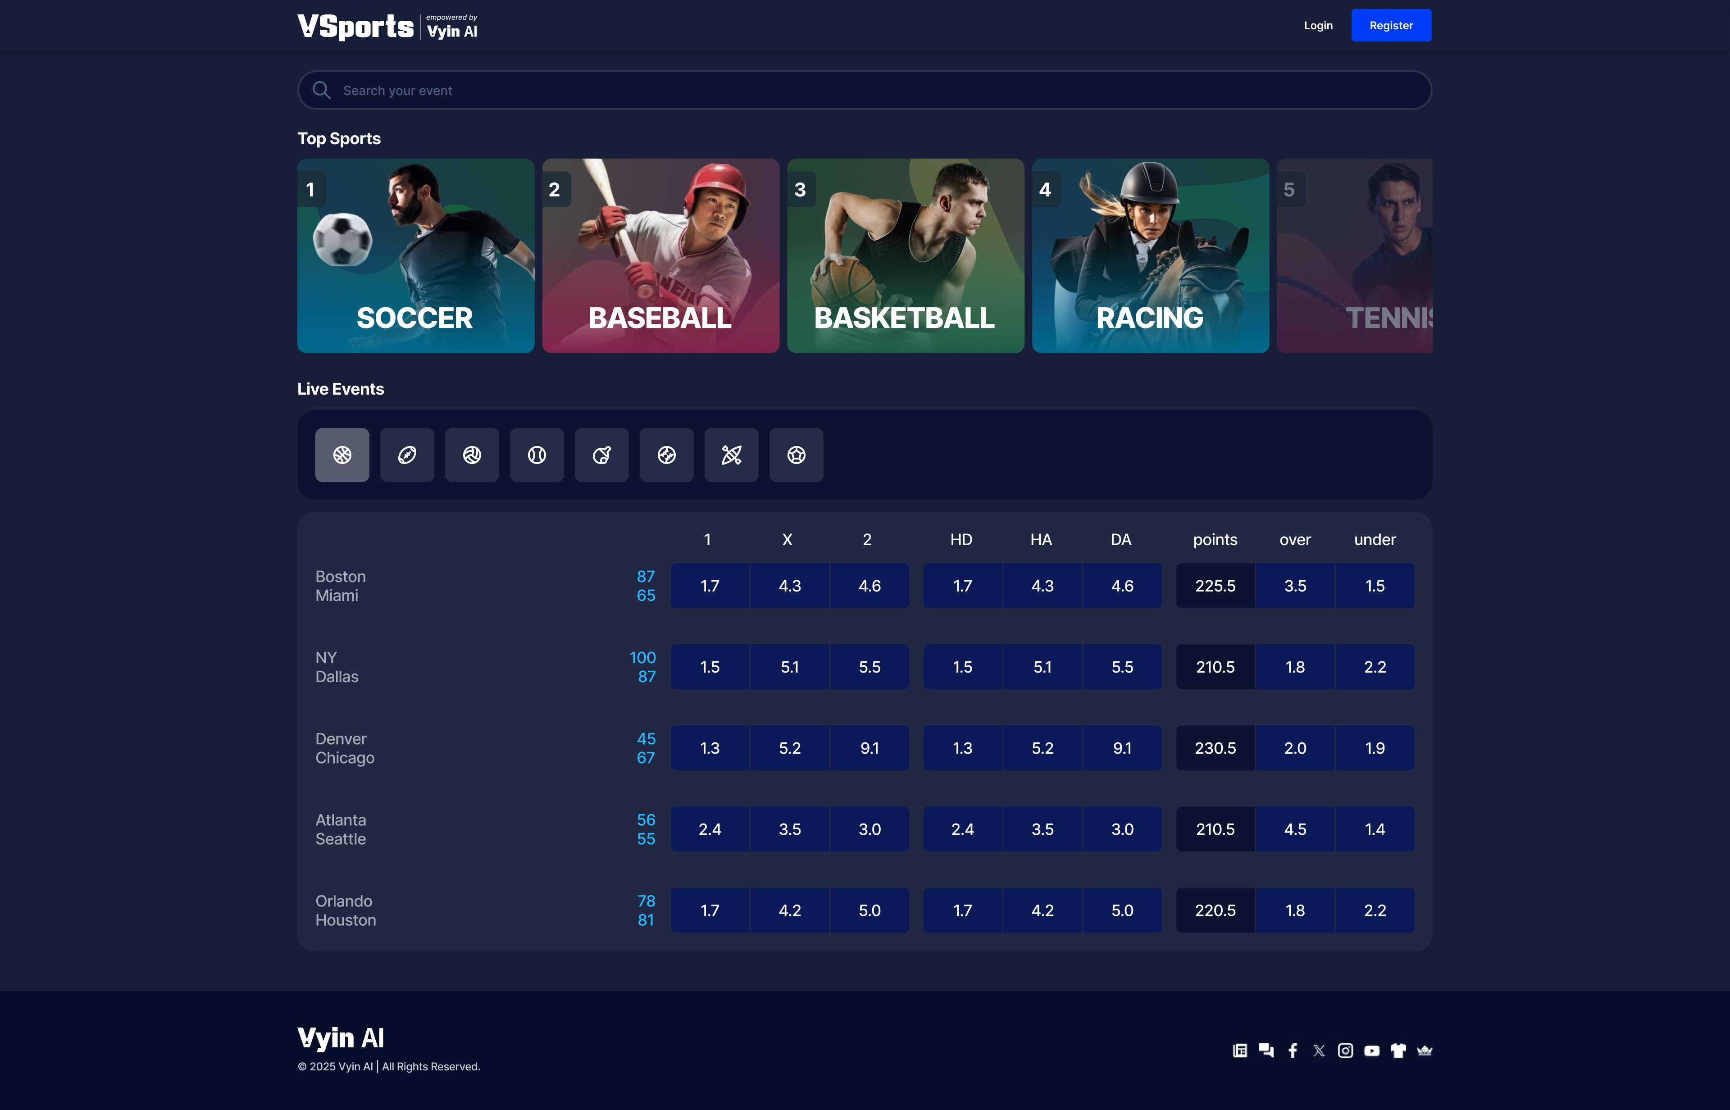The height and width of the screenshot is (1110, 1730).
Task: Click the Login link
Action: pyautogui.click(x=1318, y=25)
